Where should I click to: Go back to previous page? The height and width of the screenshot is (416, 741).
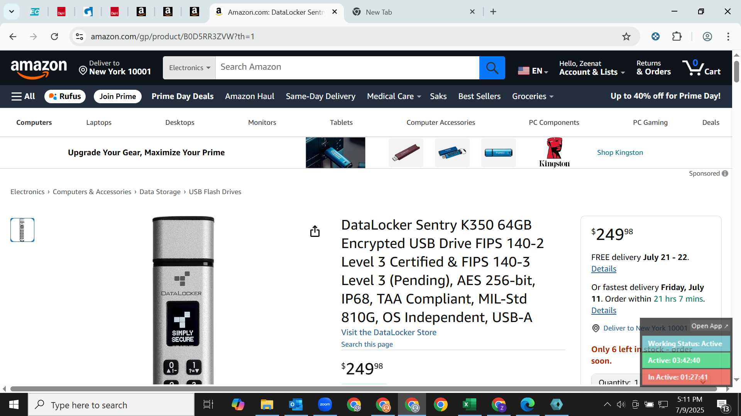pyautogui.click(x=13, y=37)
